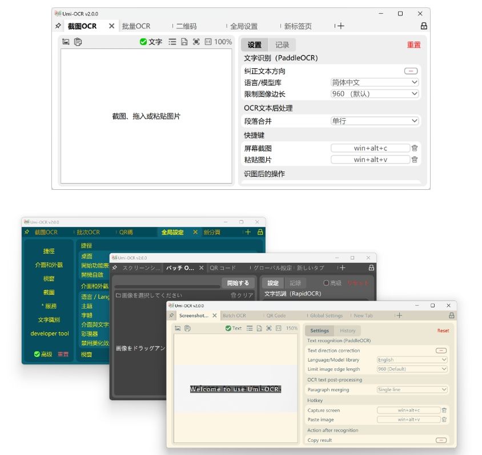Add a new tab with plus icon after 新标签页

coord(340,26)
